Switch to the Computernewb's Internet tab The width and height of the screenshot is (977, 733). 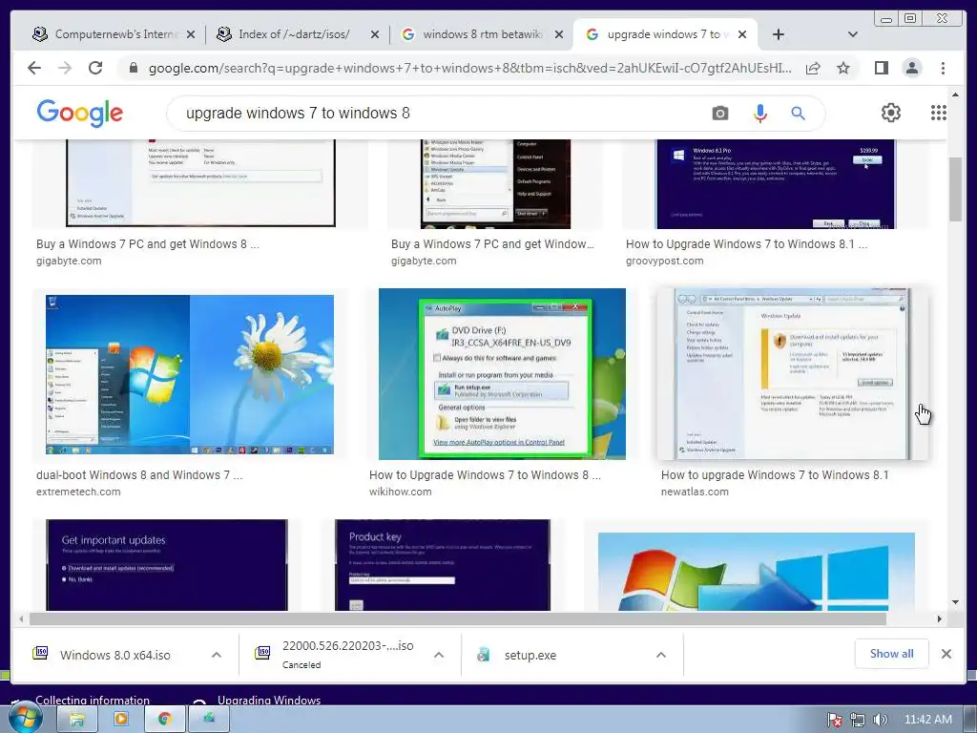113,34
